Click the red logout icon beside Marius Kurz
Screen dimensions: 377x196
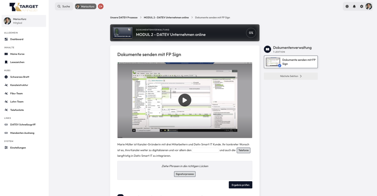101,6
